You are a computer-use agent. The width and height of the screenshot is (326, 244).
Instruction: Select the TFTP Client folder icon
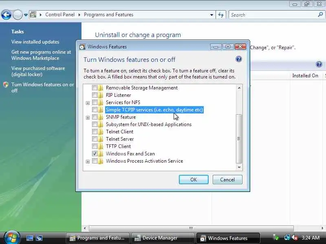pos(101,146)
